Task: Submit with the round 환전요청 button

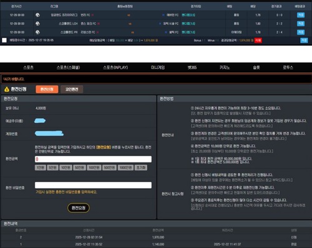Action: [79, 208]
